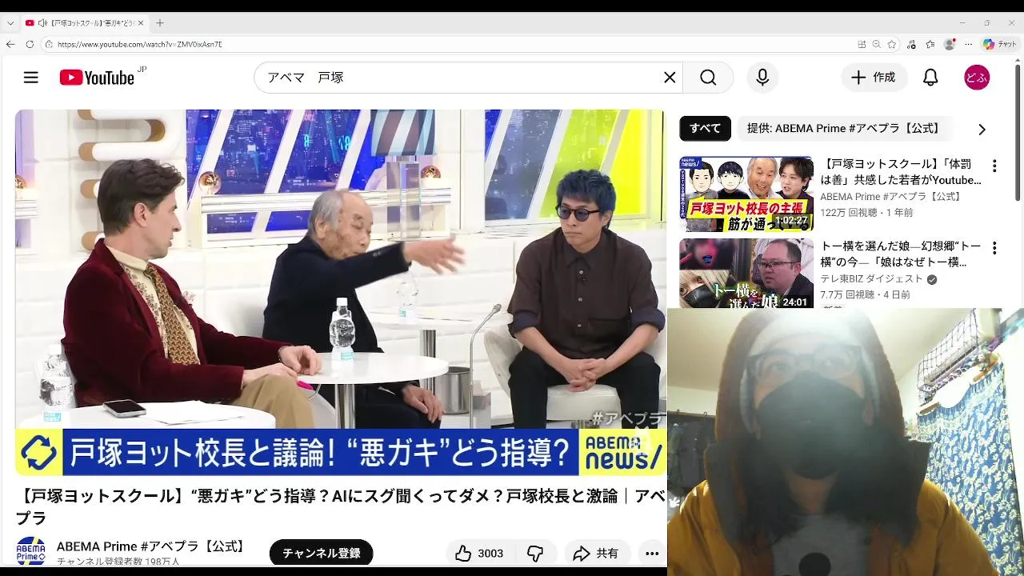1024x576 pixels.
Task: Click the zoom-out magnifier in address bar
Action: tap(877, 44)
